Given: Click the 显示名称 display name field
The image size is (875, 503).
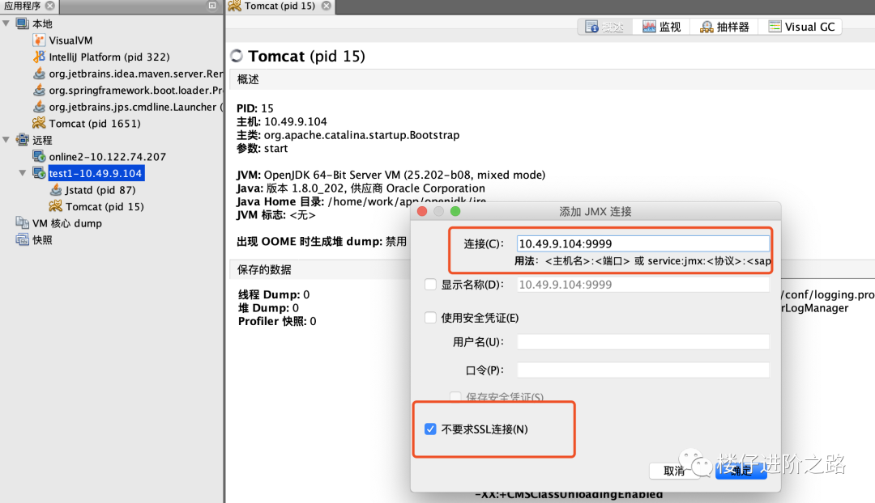Looking at the screenshot, I should pyautogui.click(x=642, y=285).
